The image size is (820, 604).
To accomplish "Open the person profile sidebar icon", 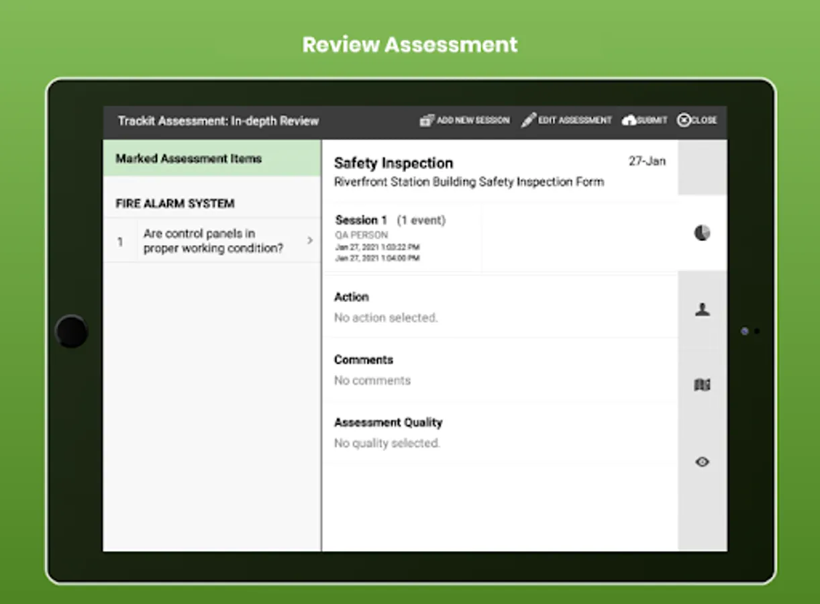I will click(702, 309).
